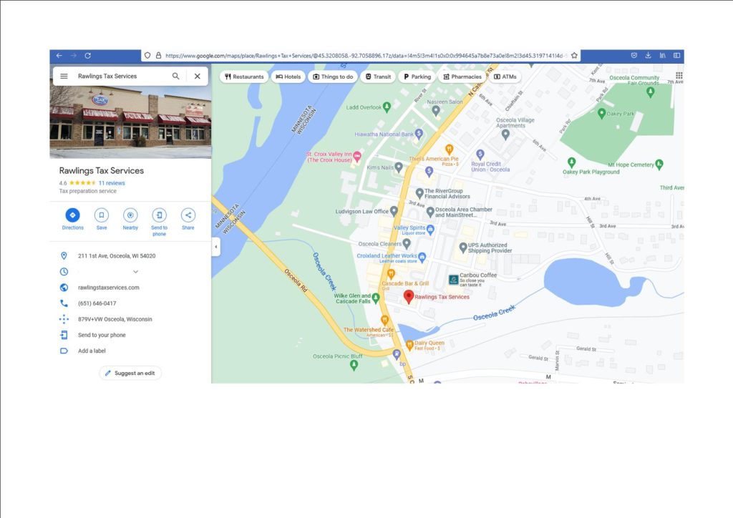733x518 pixels.
Task: Reload the page with the refresh icon
Action: coord(87,56)
